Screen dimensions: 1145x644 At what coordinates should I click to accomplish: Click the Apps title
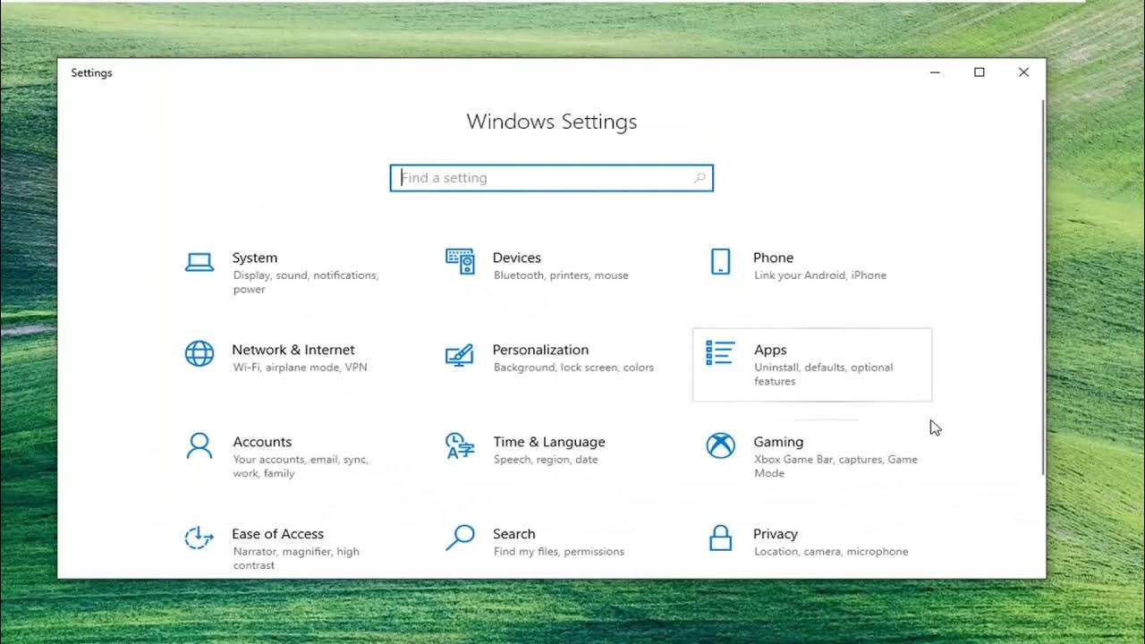tap(770, 350)
